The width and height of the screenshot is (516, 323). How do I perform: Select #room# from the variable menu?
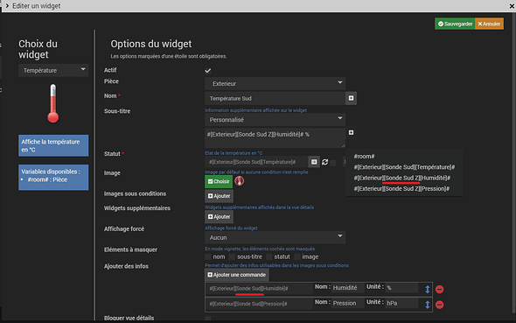point(365,157)
